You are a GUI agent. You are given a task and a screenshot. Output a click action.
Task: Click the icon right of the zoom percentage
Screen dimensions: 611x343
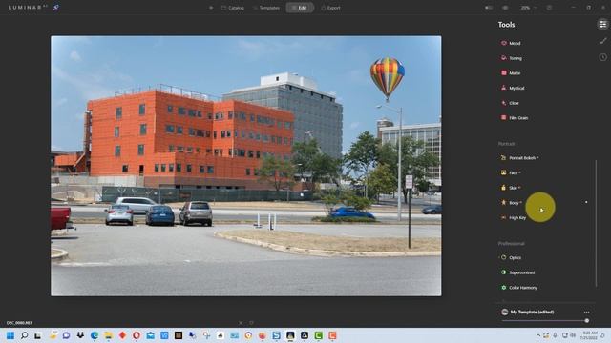pos(549,8)
